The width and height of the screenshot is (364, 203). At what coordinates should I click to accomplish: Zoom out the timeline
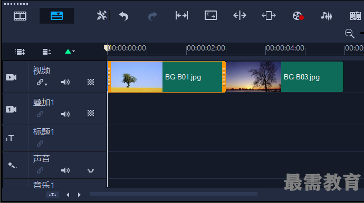(349, 34)
